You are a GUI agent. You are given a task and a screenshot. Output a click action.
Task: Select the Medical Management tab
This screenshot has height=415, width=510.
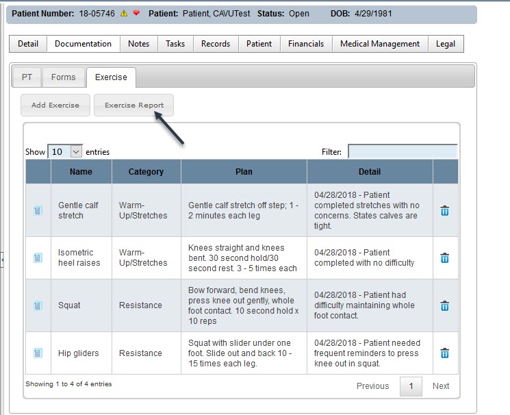tap(380, 44)
